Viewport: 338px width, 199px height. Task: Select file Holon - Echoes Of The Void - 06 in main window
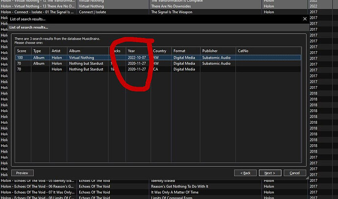[38, 186]
